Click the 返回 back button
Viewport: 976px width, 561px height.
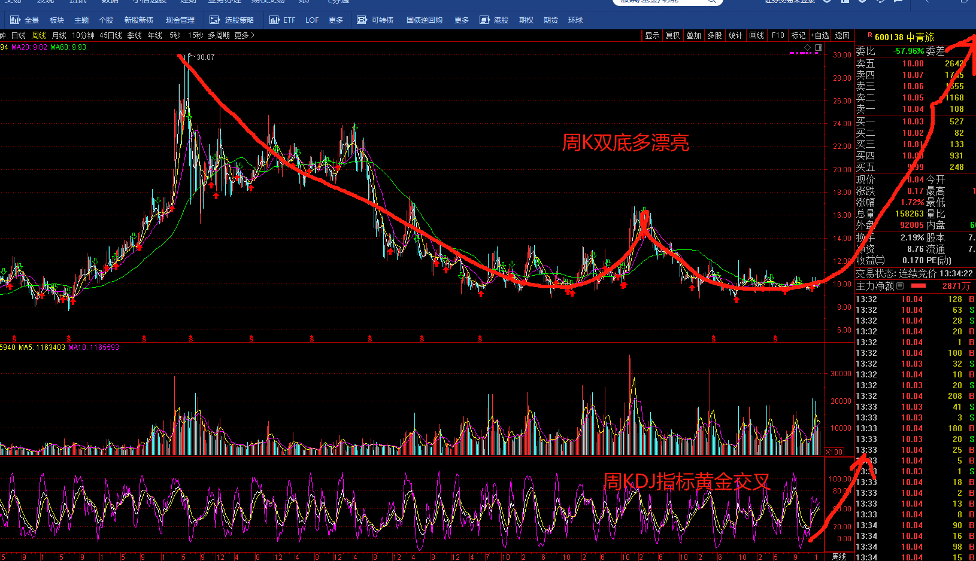(x=842, y=35)
